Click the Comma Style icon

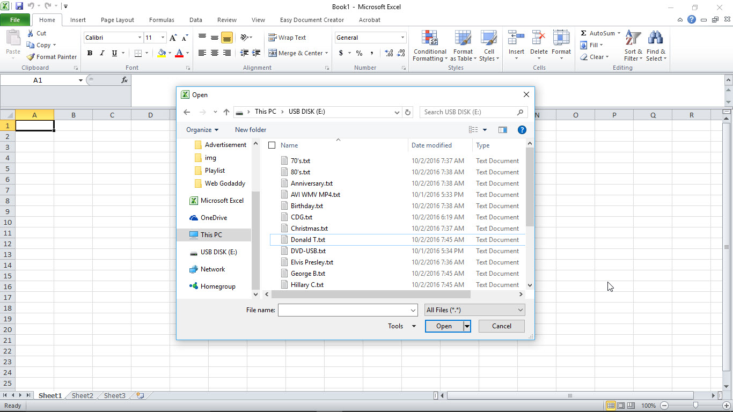[372, 53]
